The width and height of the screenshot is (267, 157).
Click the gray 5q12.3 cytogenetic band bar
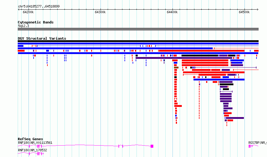tap(138, 29)
